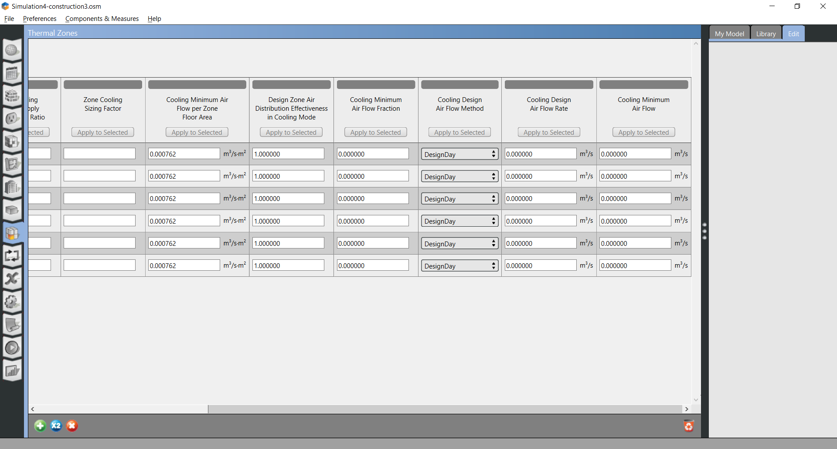Viewport: 837px width, 449px height.
Task: Click the horizontal scrollbar right arrow
Action: [x=687, y=409]
